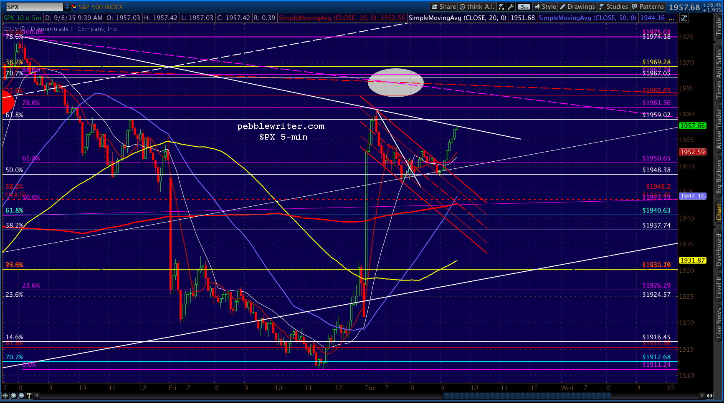Open the Style menu

point(545,7)
